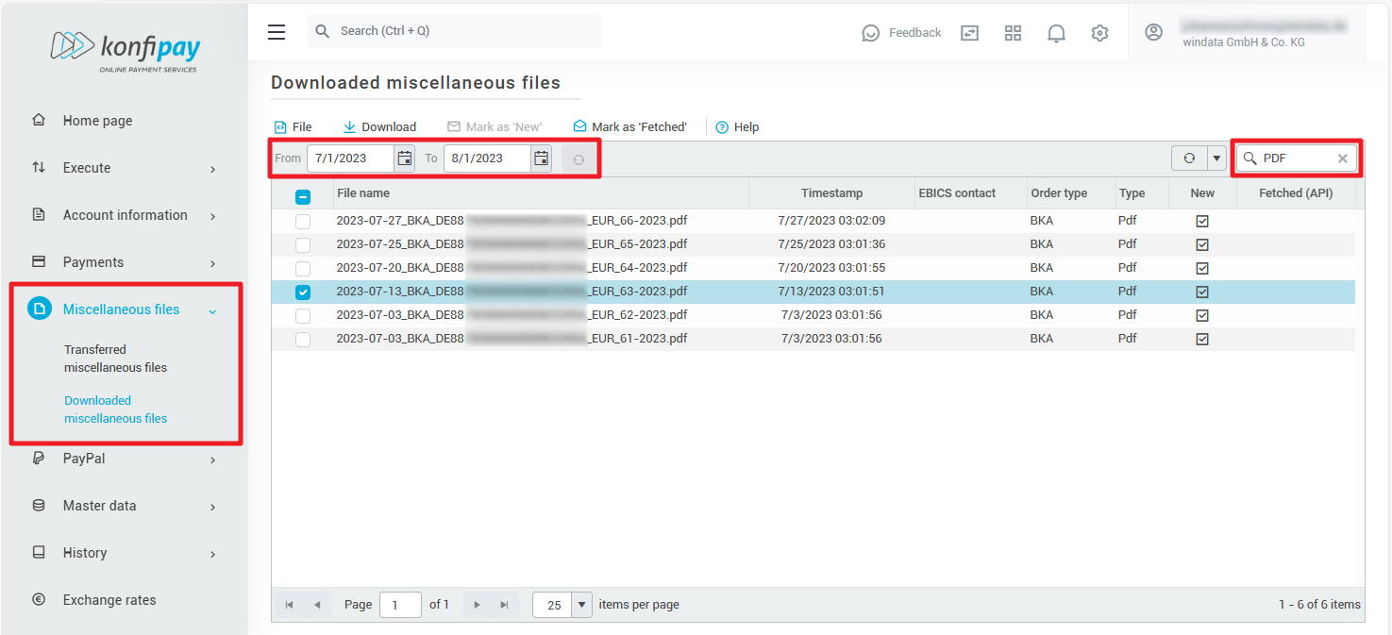Click the Download toolbar button

coord(379,127)
